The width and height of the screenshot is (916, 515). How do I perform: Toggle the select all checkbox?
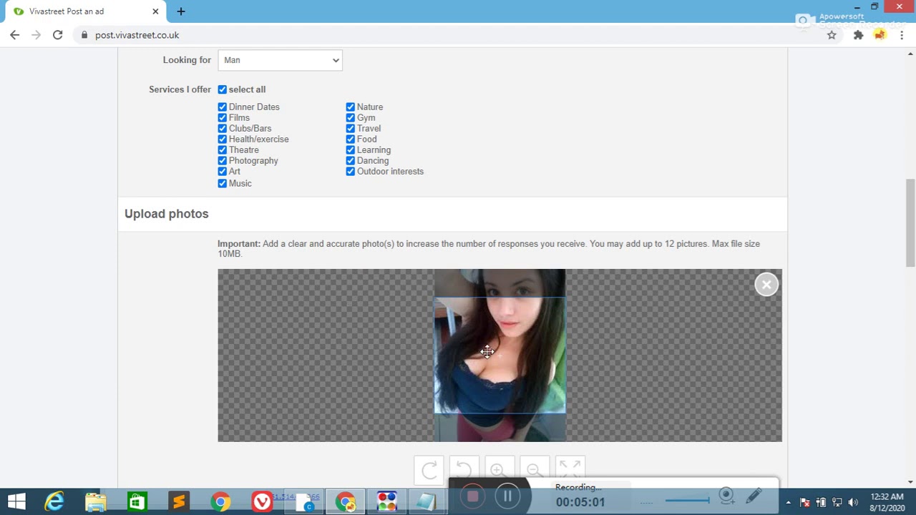(x=222, y=89)
